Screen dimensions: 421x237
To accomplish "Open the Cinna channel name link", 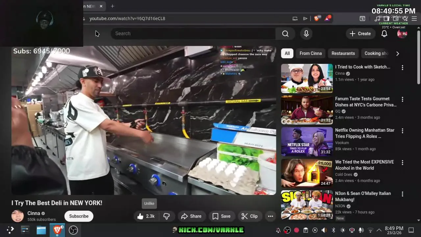I will click(x=34, y=213).
